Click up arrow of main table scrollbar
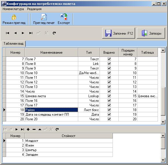The image size is (168, 165). (163, 50)
